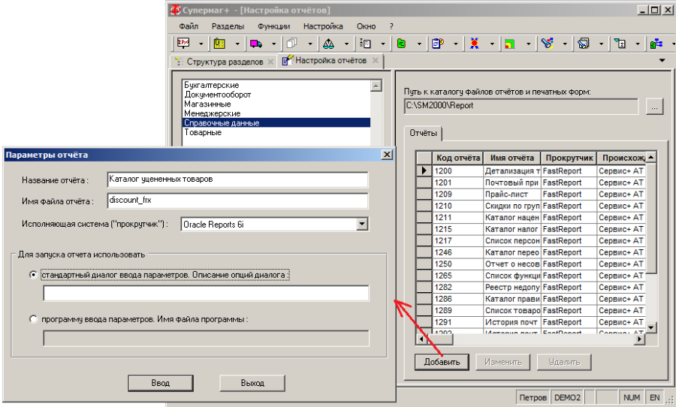
Task: Click the flashlight over documents toolbar icon
Action: pos(584,43)
